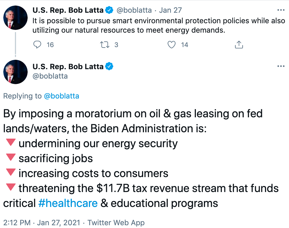Open more options menu on the reply tweet
This screenshot has width=289, height=228.
pyautogui.click(x=281, y=66)
